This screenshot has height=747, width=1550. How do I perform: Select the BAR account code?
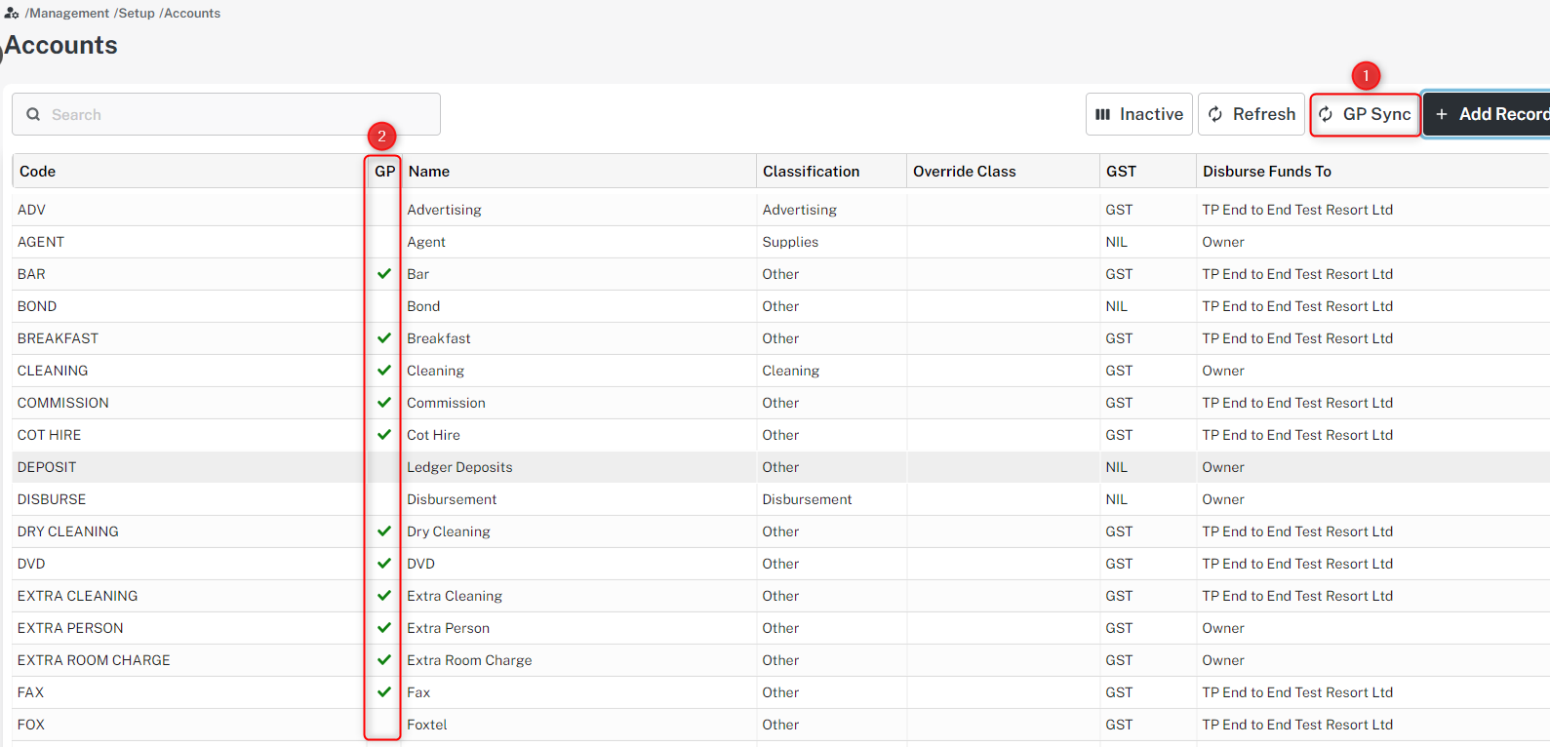31,274
